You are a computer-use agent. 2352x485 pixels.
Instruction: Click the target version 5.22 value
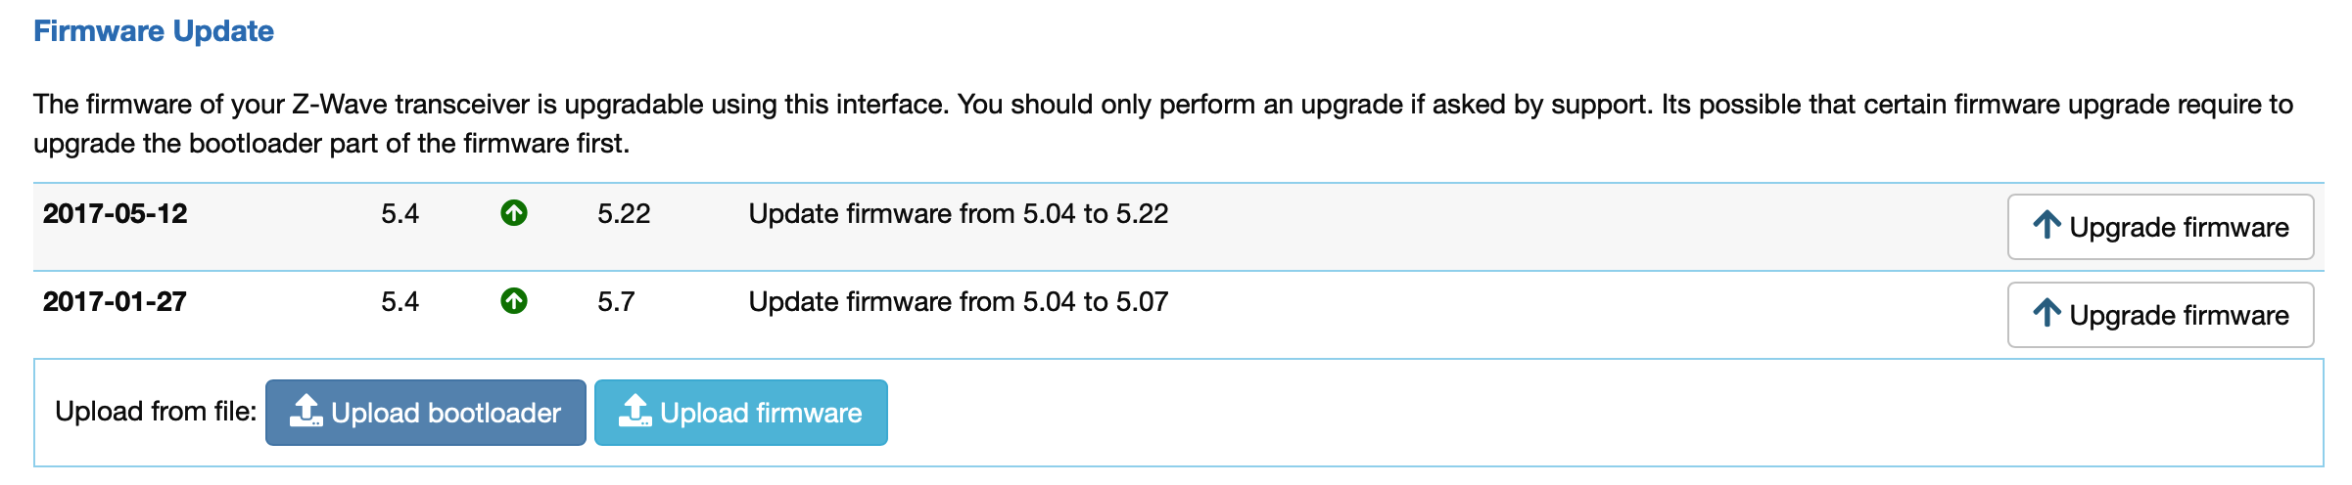click(624, 213)
